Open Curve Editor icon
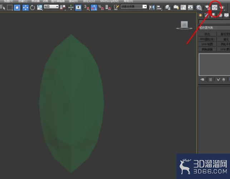This screenshot has height=179, width=230. coord(183,7)
